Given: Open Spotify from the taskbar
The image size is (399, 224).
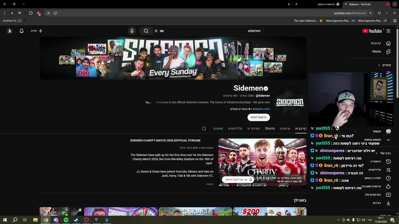Looking at the screenshot, I should tap(66, 220).
